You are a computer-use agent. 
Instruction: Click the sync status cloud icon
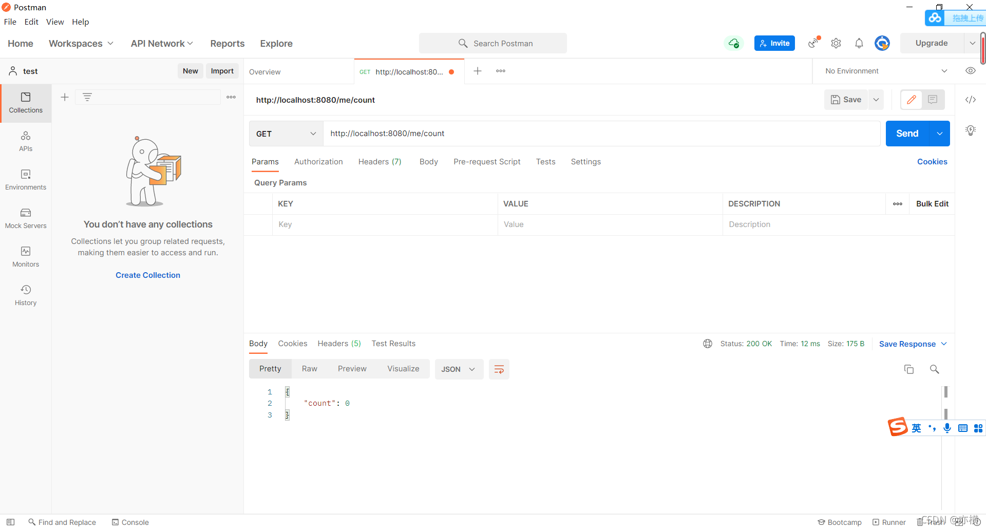pos(734,43)
